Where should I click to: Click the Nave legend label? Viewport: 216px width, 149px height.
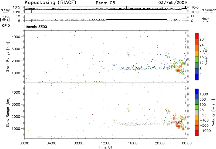[x=205, y=19]
